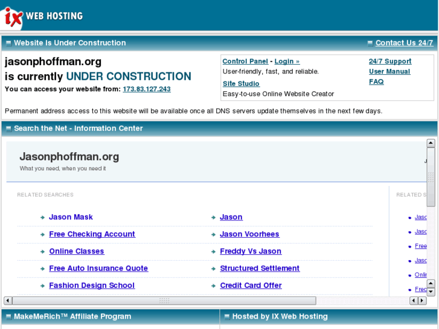The width and height of the screenshot is (439, 329).
Task: Open the User Manual link
Action: 389,71
